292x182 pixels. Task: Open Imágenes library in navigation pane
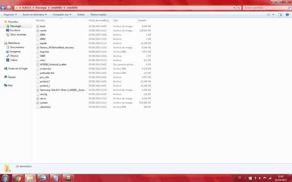click(x=15, y=51)
